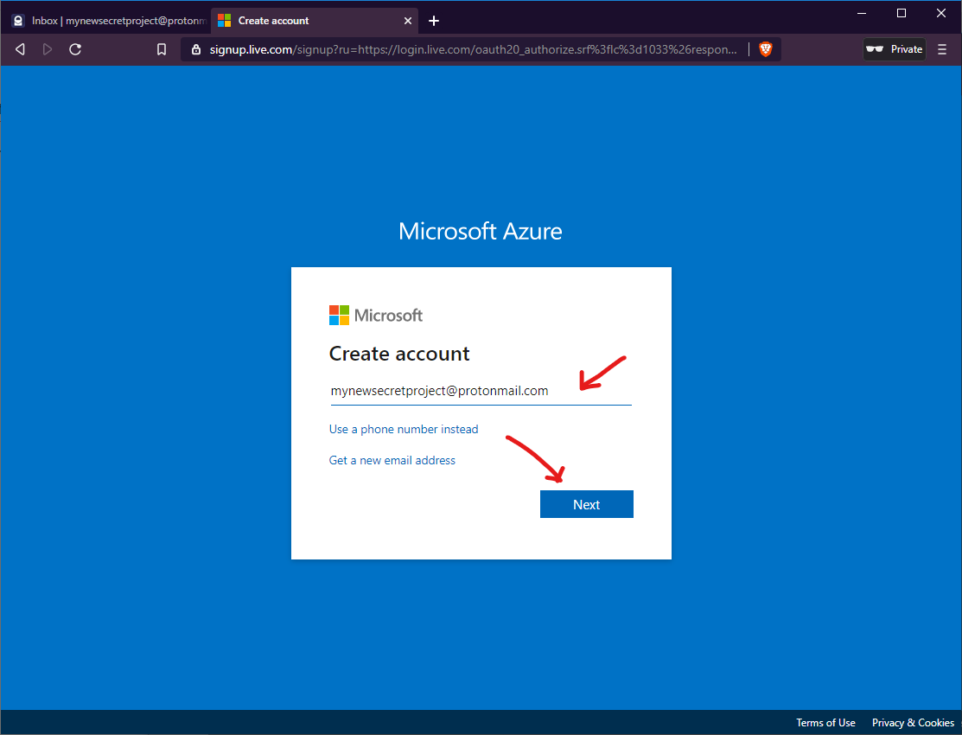
Task: Open the browser hamburger menu
Action: pyautogui.click(x=942, y=49)
